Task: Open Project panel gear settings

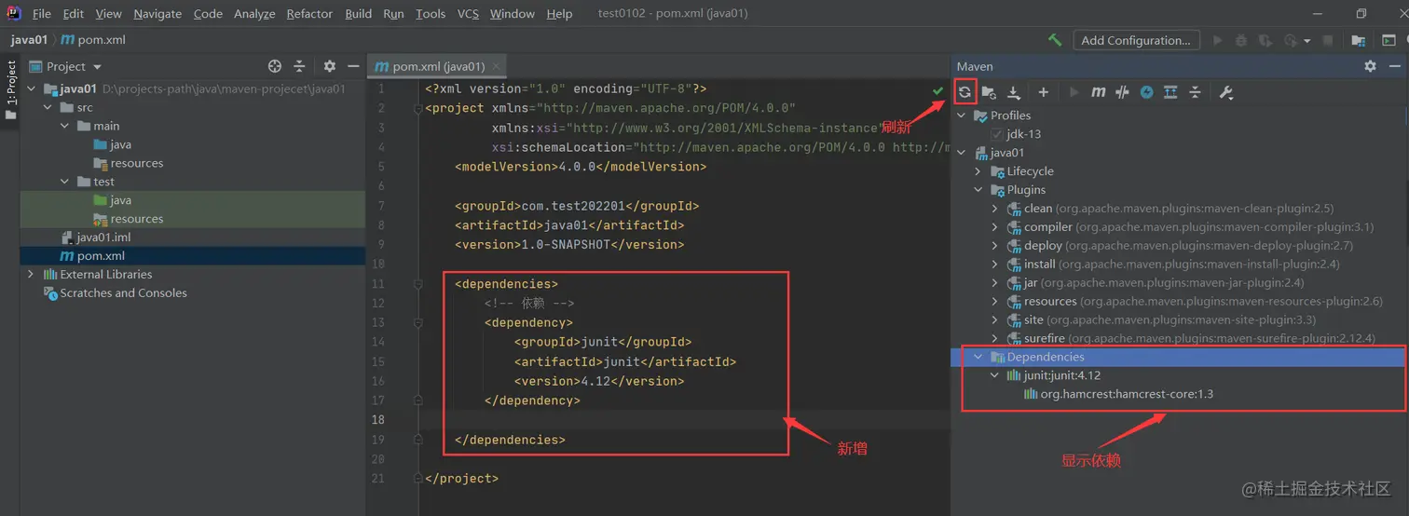Action: (x=329, y=66)
